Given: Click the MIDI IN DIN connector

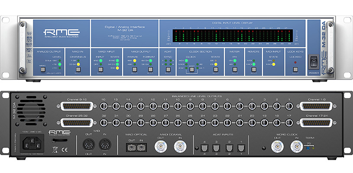Looking at the screenshot, I should click(x=105, y=144).
